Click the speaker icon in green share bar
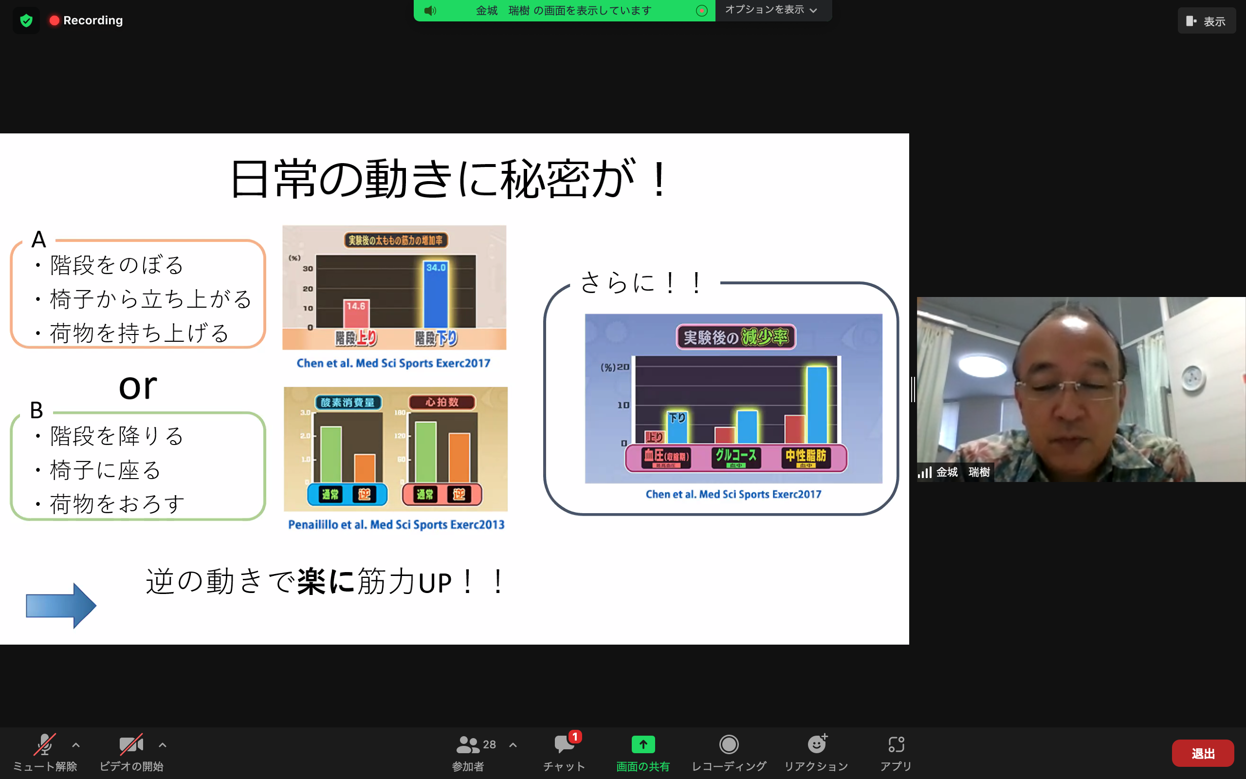This screenshot has height=779, width=1246. tap(430, 10)
